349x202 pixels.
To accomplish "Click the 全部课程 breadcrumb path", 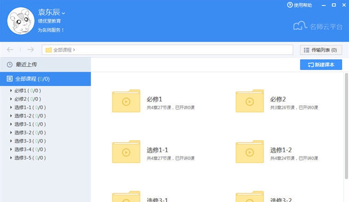I will point(63,50).
